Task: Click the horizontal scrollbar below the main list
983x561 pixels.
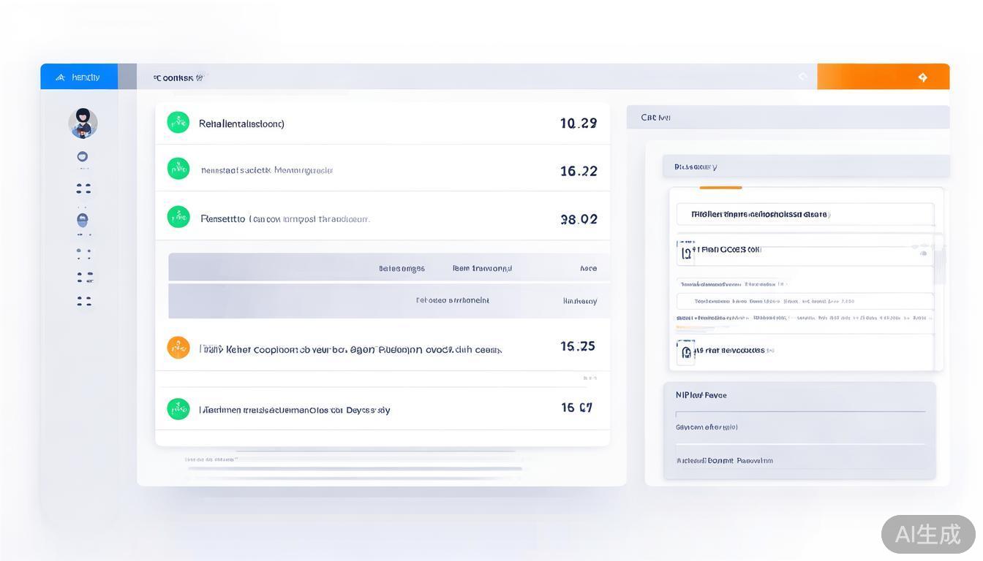Action: coord(355,468)
